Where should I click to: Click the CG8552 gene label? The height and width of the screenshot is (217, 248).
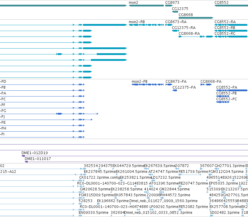[x=221, y=3]
